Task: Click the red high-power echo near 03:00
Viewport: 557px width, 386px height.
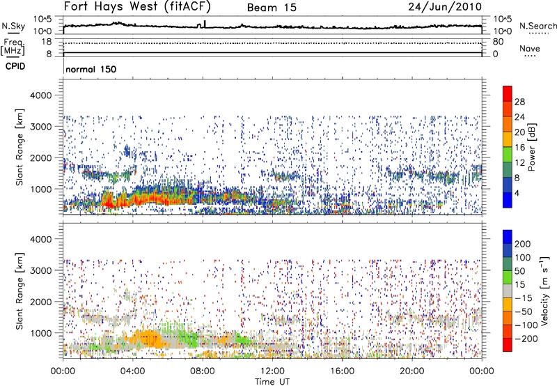Action: pyautogui.click(x=109, y=201)
